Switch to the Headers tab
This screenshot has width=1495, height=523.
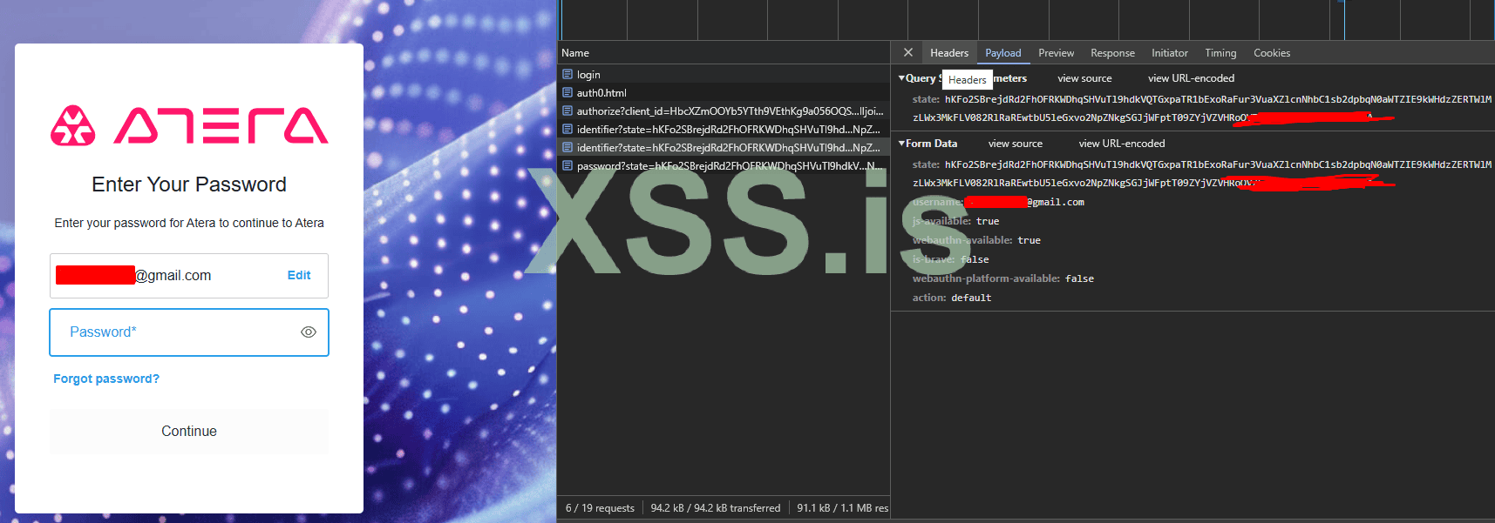click(x=949, y=53)
